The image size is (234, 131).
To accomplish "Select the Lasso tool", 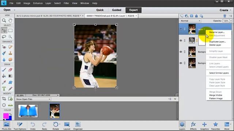I will coord(4,36).
